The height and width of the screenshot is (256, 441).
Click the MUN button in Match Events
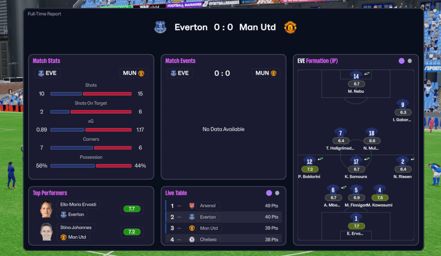266,73
